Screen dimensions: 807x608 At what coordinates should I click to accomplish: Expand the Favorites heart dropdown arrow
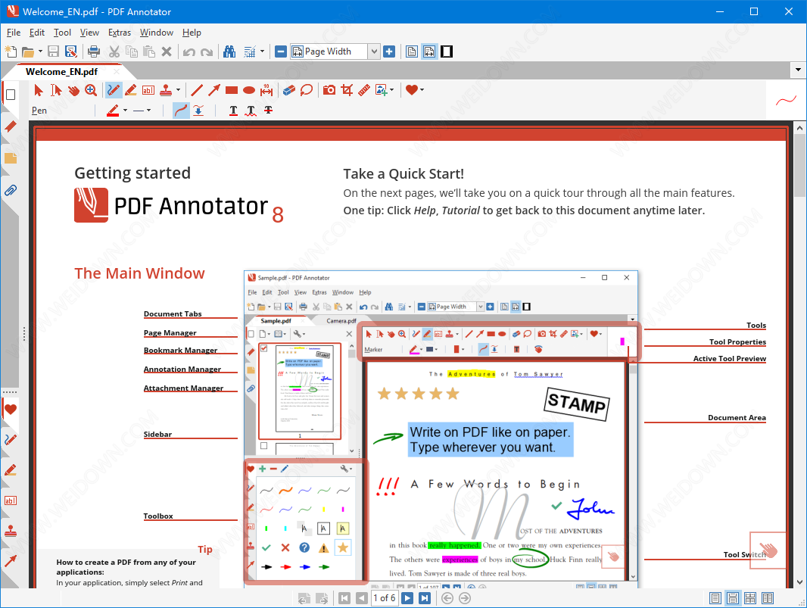[422, 90]
